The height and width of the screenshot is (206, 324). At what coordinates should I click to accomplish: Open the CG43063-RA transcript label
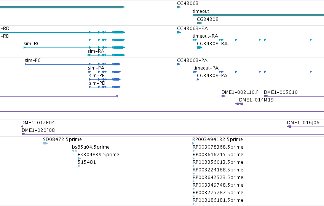pos(192,28)
